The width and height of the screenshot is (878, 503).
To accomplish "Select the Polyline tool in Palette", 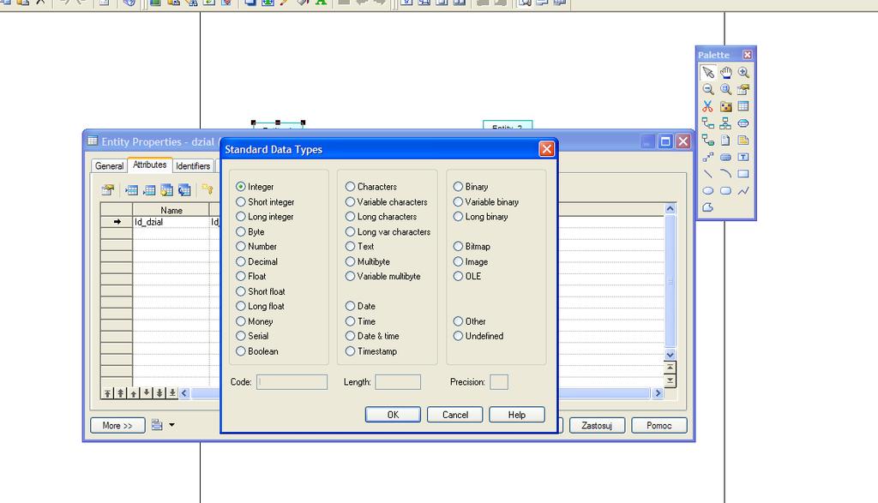I will pyautogui.click(x=743, y=191).
